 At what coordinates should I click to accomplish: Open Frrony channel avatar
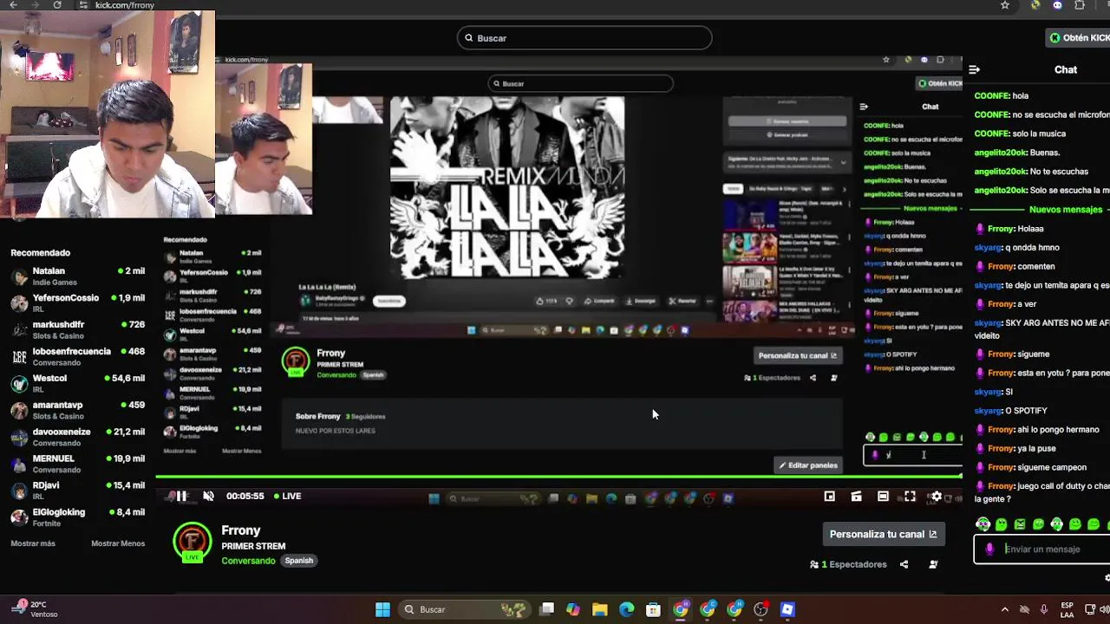point(193,543)
